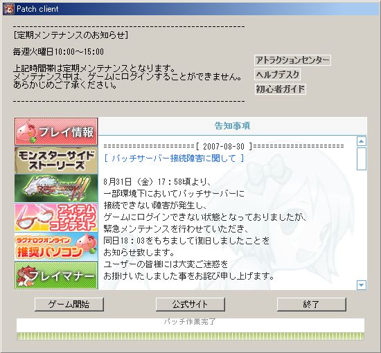
Task: Open アイテムデザインコンテスト banner
Action: [x=56, y=217]
